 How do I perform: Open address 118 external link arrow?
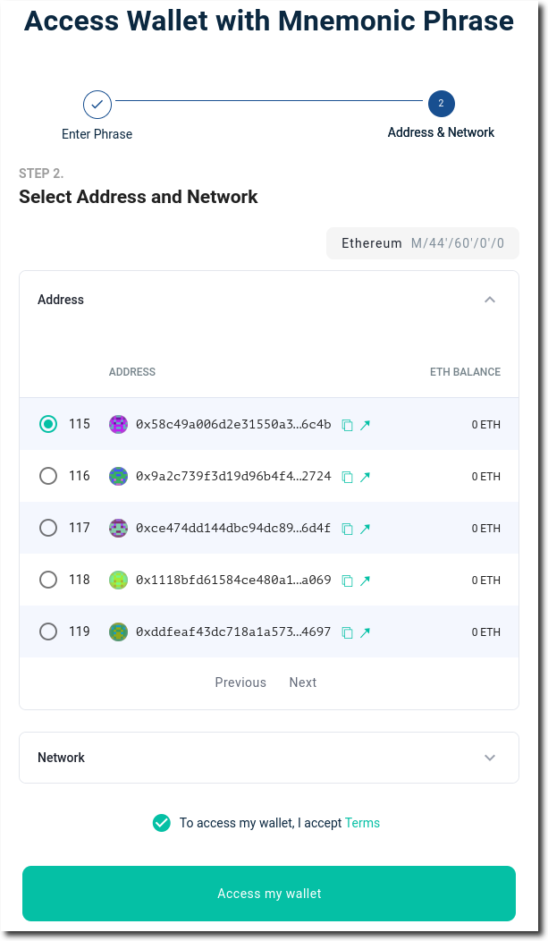[x=365, y=581]
